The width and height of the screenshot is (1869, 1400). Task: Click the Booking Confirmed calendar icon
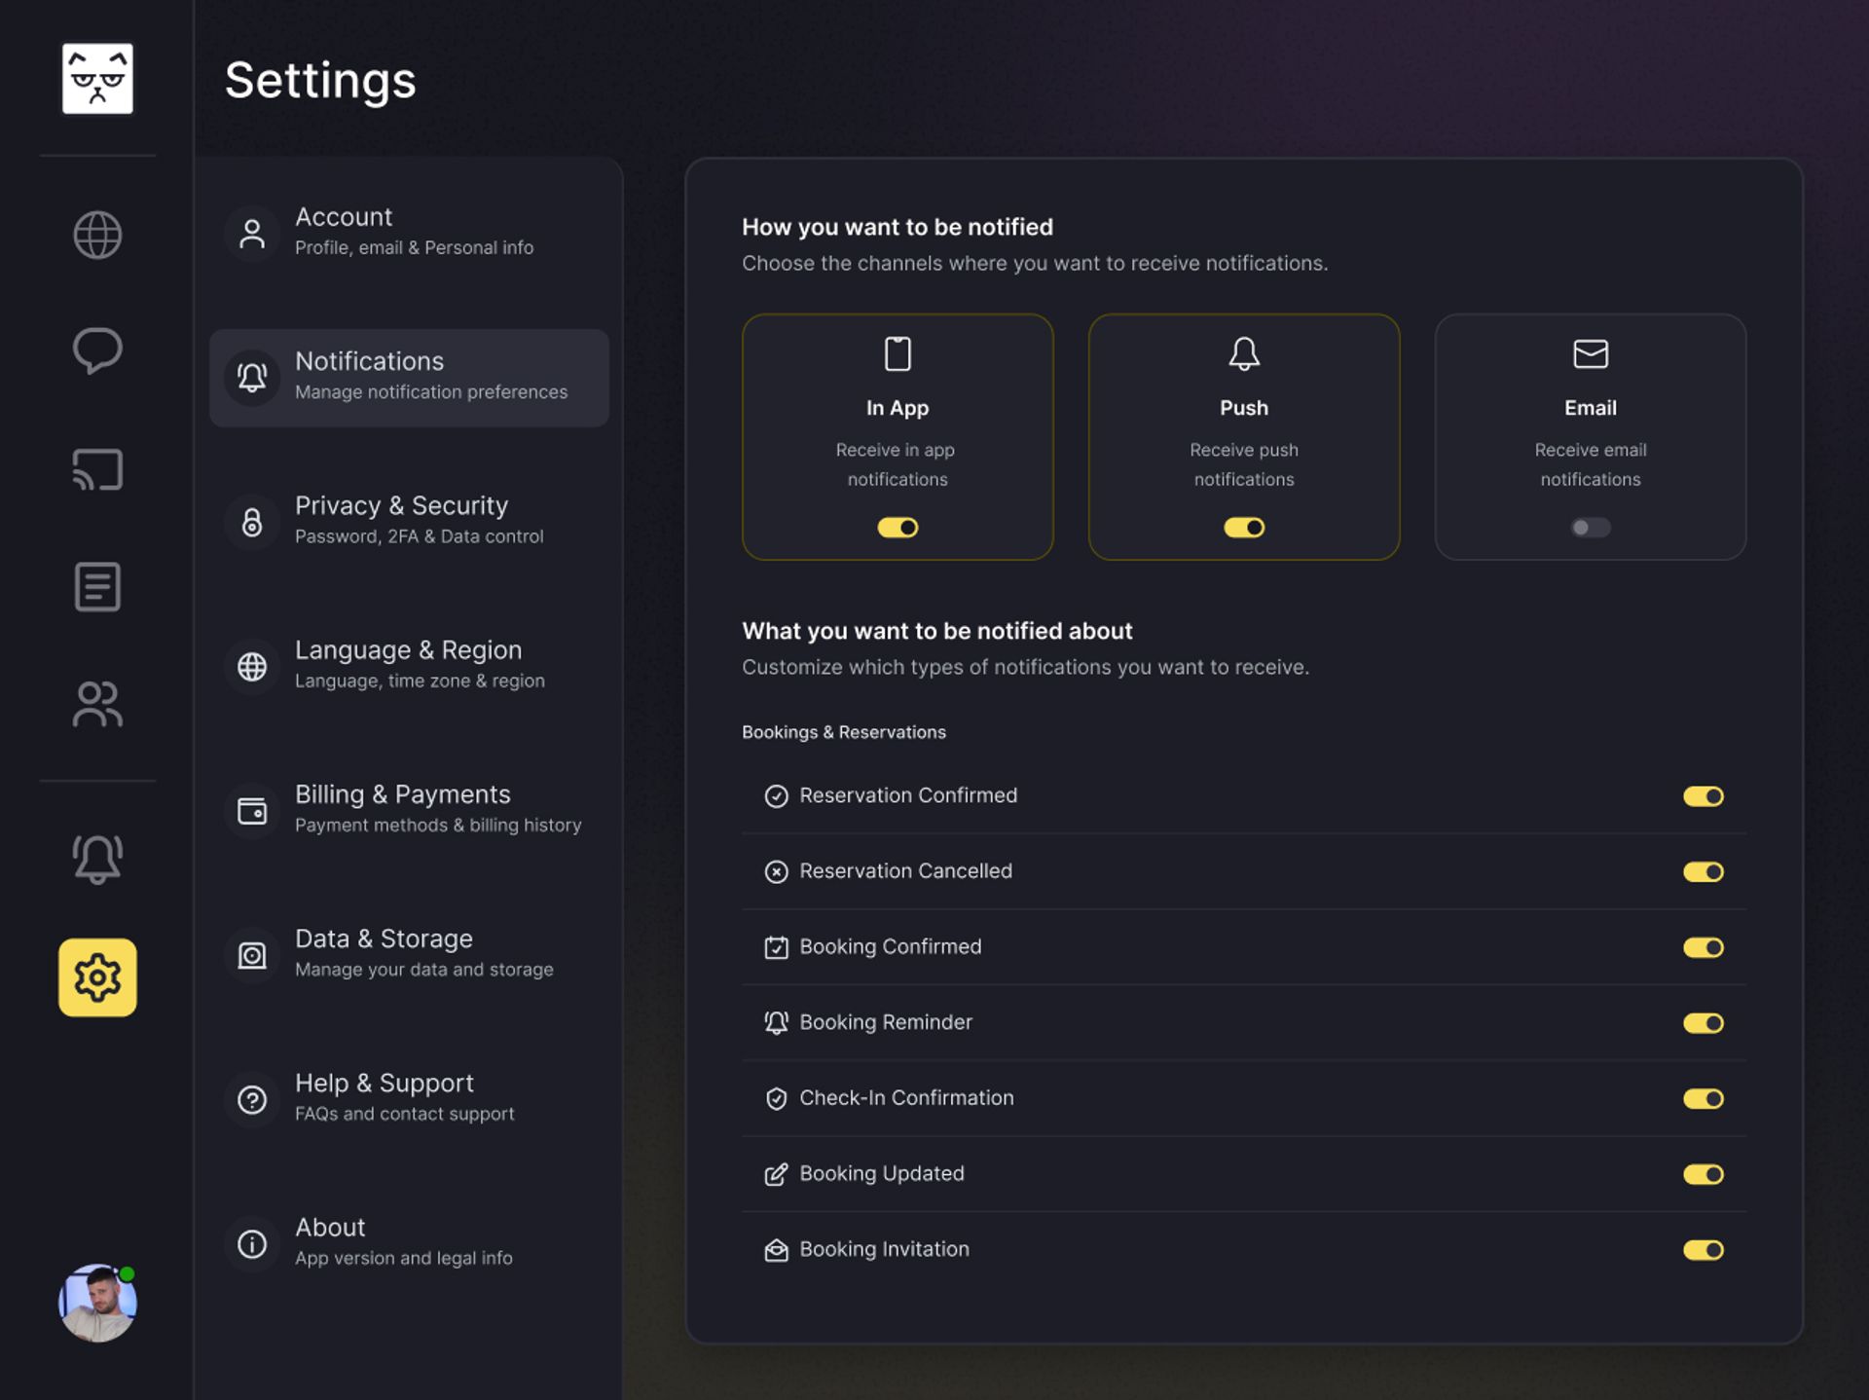point(776,947)
